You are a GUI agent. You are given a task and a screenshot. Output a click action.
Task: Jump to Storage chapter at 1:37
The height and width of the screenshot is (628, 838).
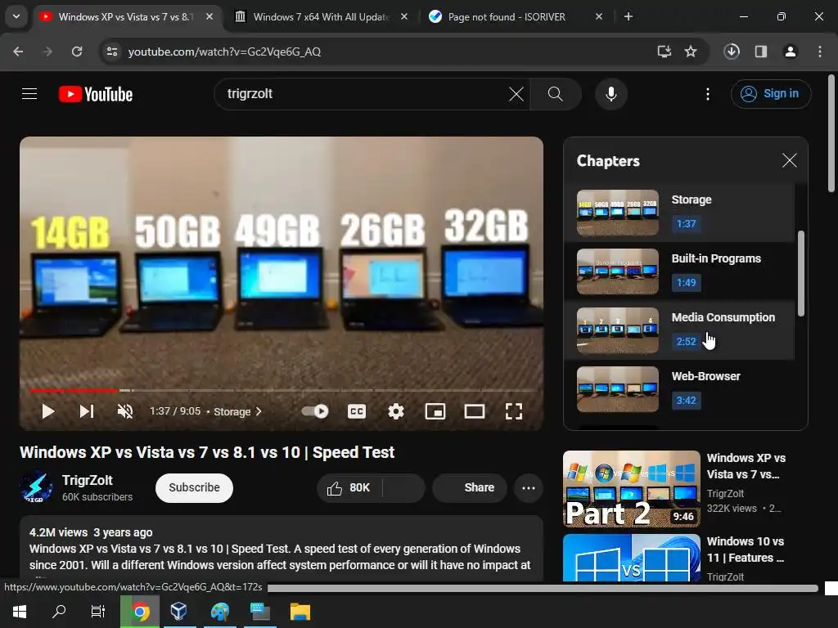coord(678,213)
